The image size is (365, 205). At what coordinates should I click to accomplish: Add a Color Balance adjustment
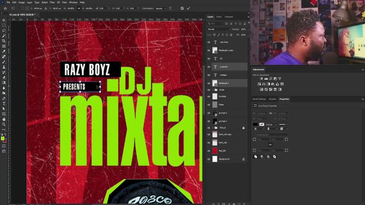coord(263,84)
